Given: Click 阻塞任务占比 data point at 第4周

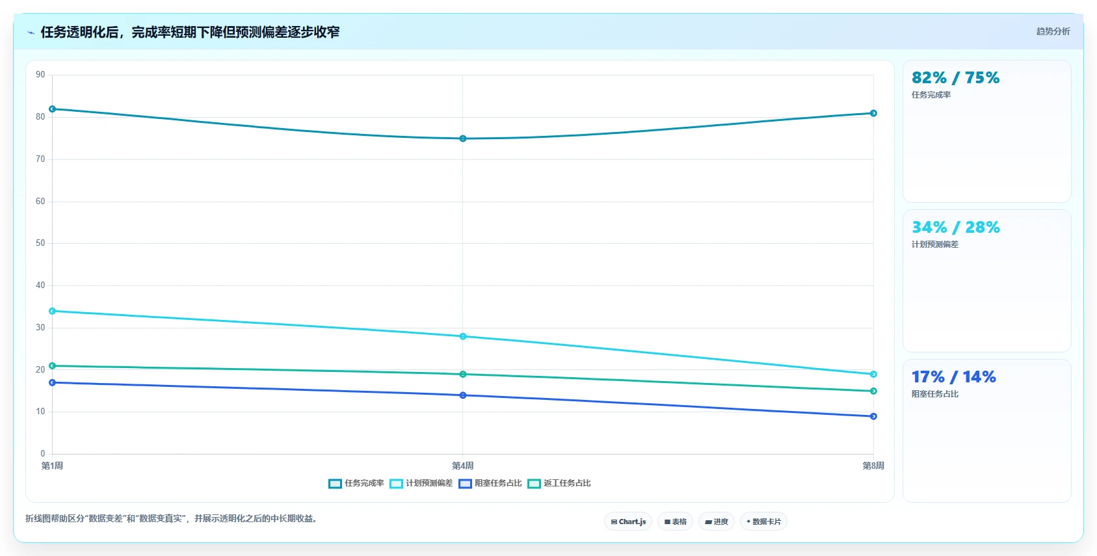Looking at the screenshot, I should tap(463, 395).
